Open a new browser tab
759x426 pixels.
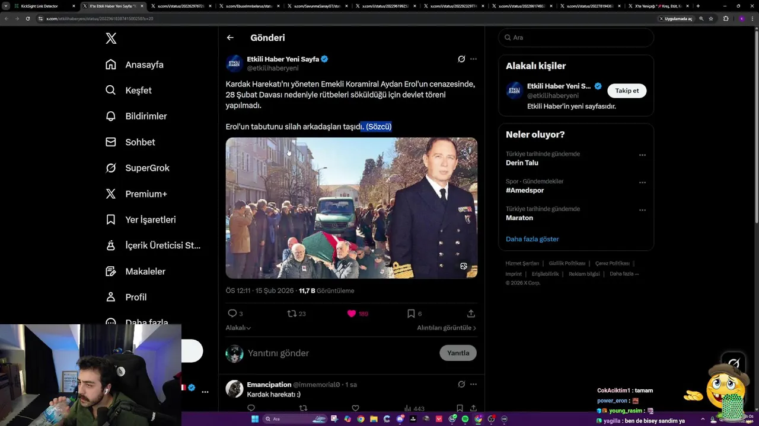[698, 6]
